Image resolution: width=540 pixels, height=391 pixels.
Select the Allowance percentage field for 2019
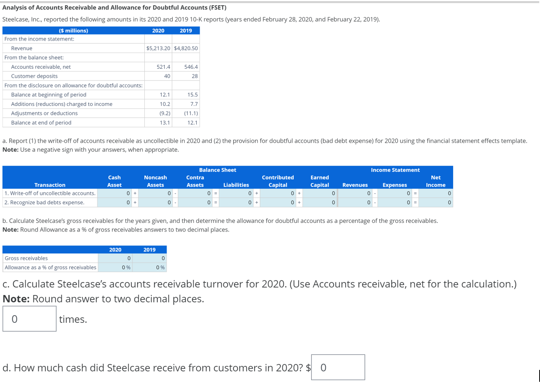tap(150, 267)
